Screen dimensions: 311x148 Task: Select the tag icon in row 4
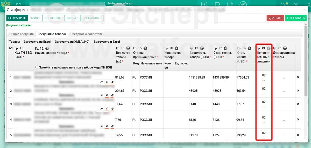pyautogui.click(x=112, y=126)
